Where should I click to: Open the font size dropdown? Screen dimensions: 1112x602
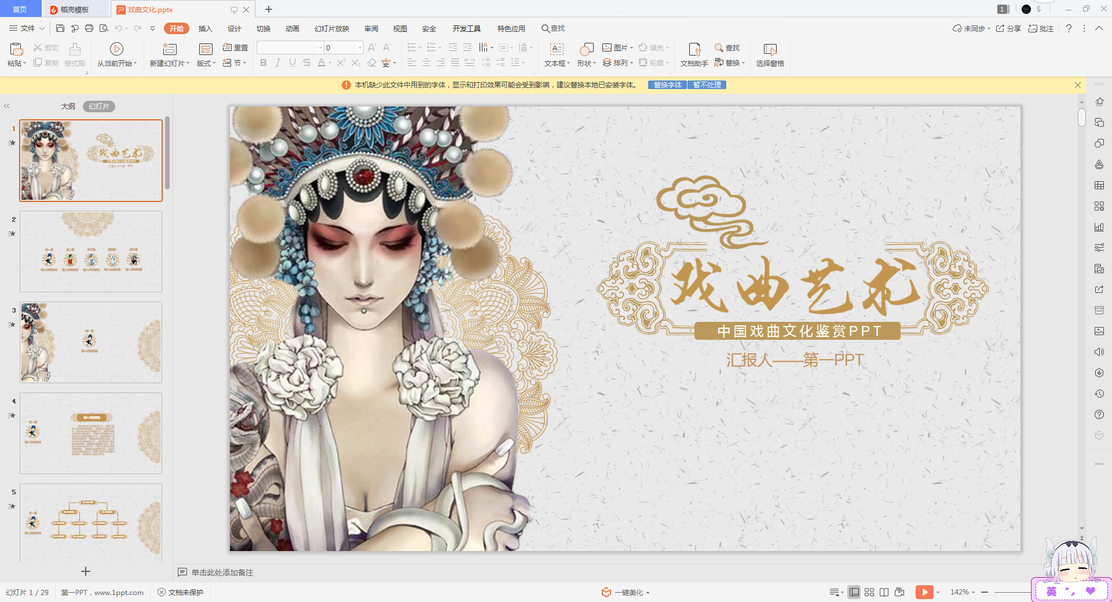[360, 47]
